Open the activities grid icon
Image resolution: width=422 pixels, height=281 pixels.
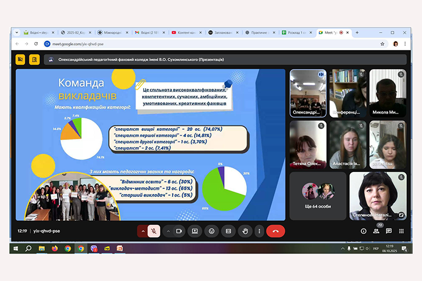tap(401, 231)
